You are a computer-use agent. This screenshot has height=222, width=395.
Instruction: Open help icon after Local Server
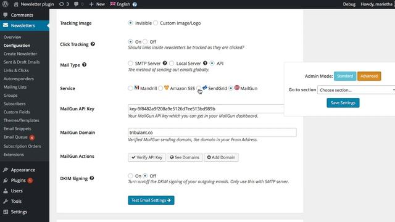point(205,63)
